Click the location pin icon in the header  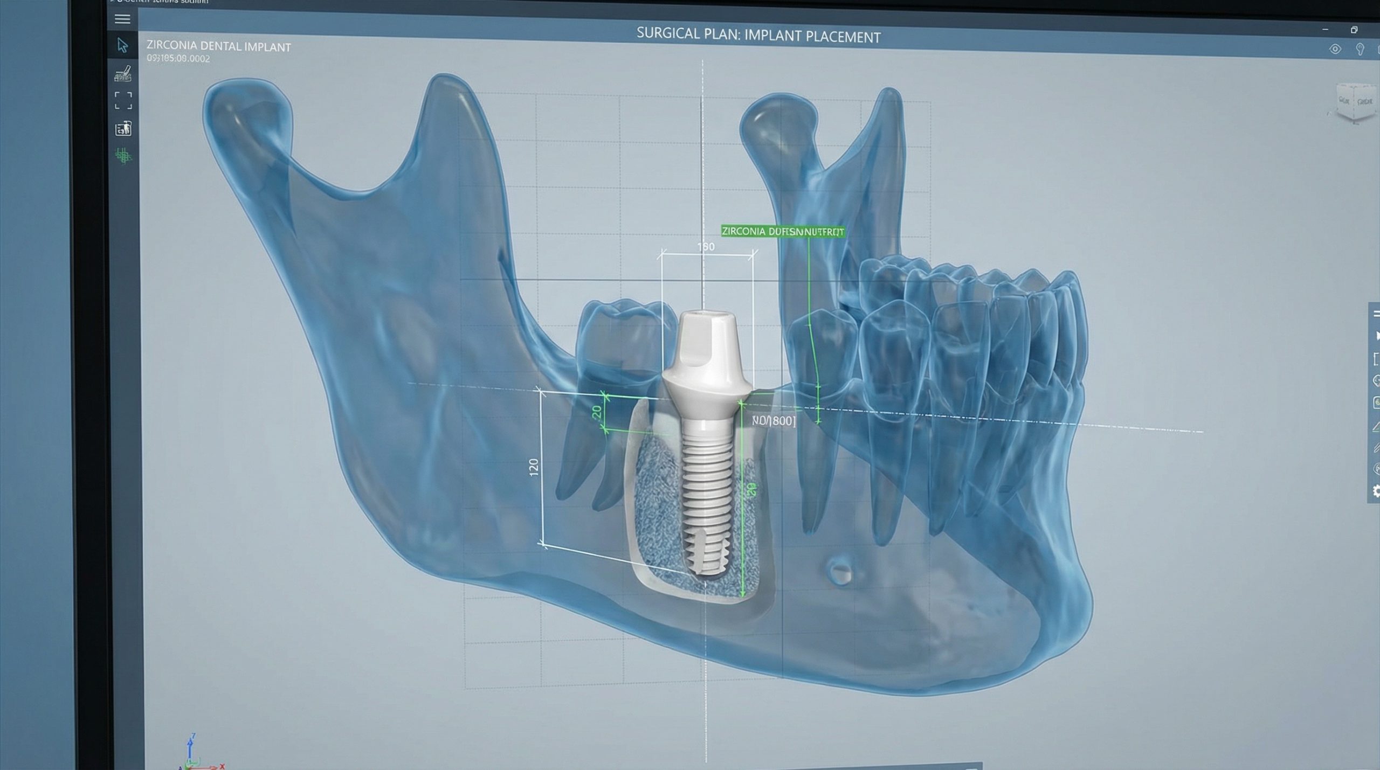[x=1360, y=50]
